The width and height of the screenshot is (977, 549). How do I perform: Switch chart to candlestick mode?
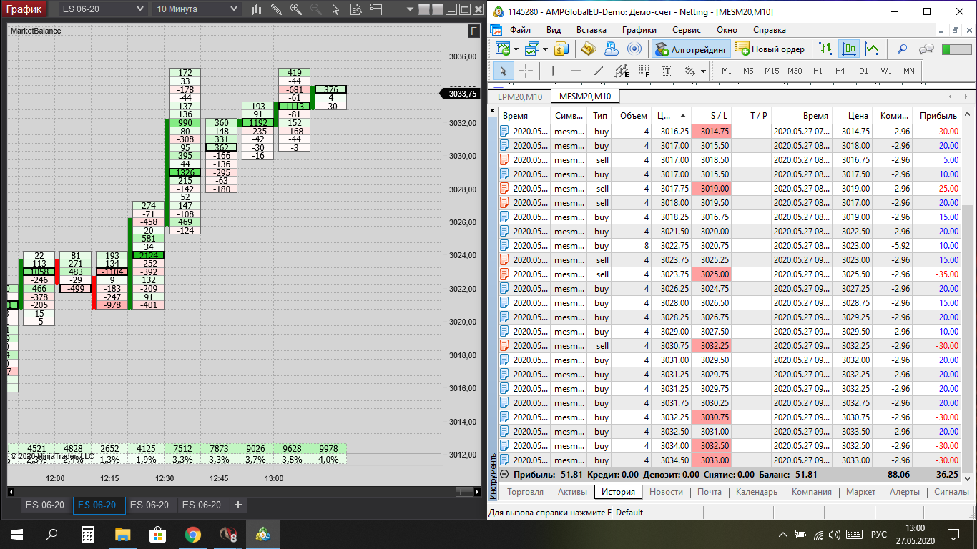tap(849, 49)
